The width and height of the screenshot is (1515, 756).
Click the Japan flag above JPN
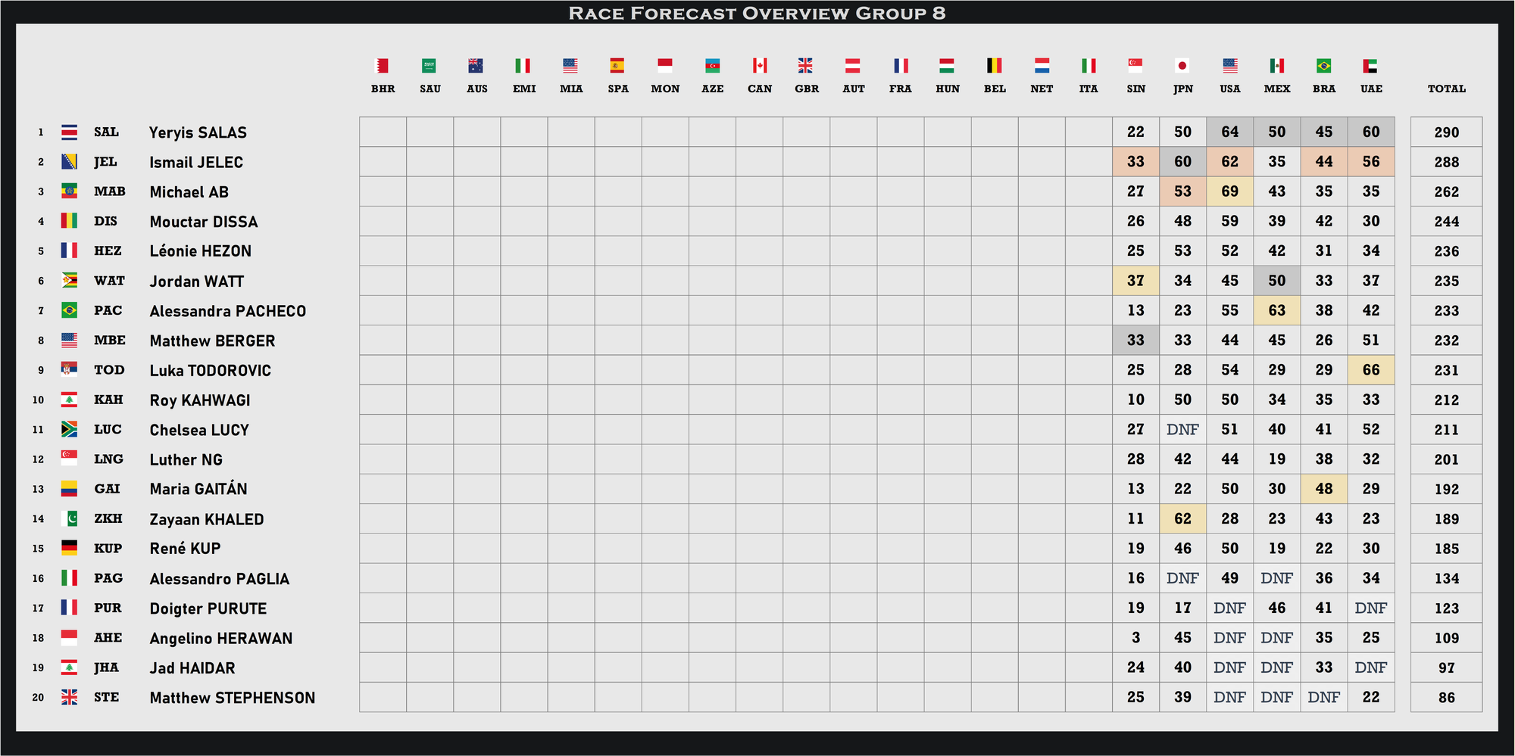(1182, 66)
